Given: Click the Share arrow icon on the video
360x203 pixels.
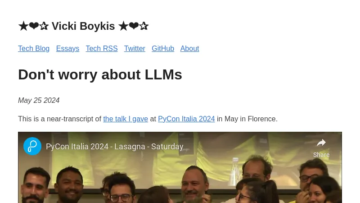Looking at the screenshot, I should pos(321,143).
